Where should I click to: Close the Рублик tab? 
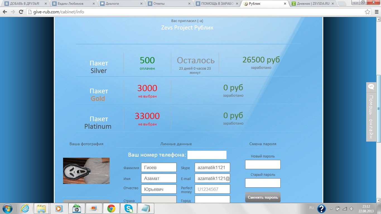coord(285,4)
